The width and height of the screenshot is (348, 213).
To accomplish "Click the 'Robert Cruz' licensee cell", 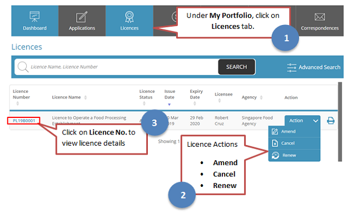I will point(221,121).
